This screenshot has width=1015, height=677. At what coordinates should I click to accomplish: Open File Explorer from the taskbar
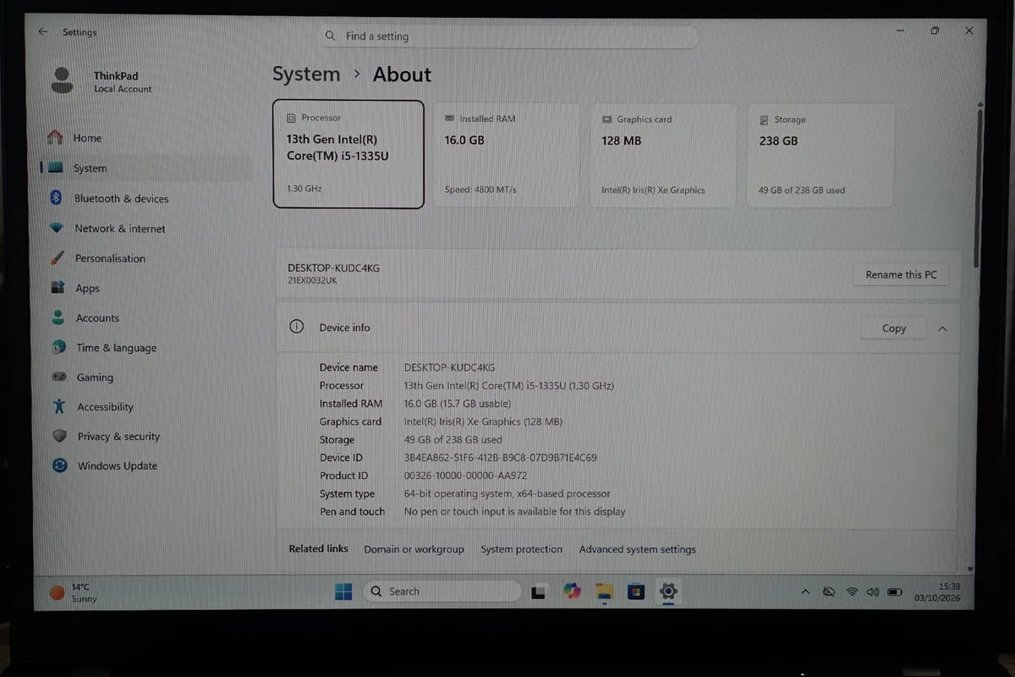[603, 592]
